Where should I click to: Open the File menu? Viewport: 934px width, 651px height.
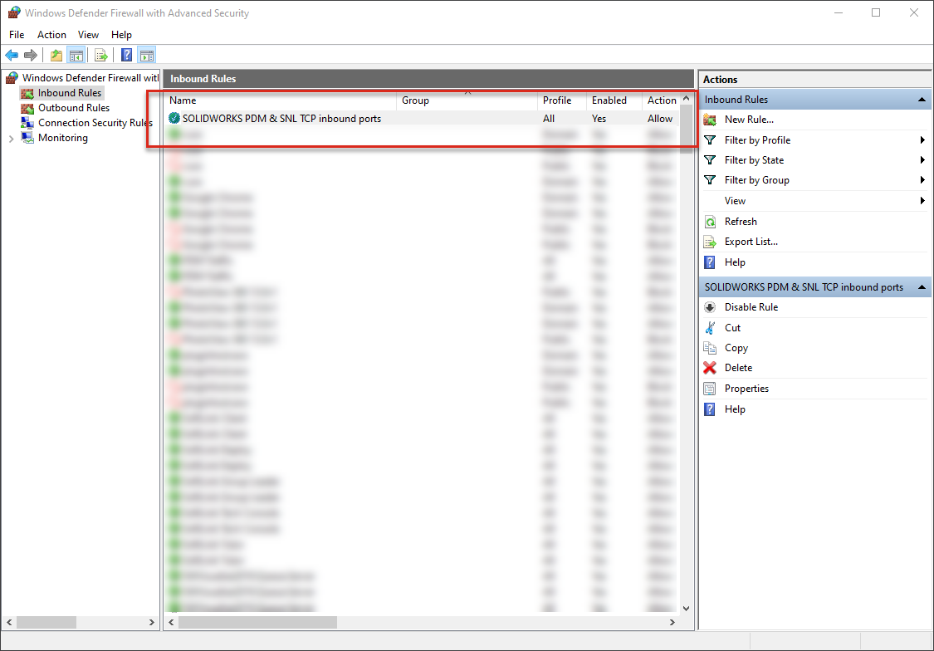point(17,35)
